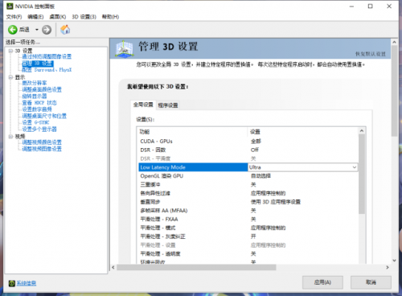
Task: Open the 3D 设置(3) menu
Action: pos(84,17)
